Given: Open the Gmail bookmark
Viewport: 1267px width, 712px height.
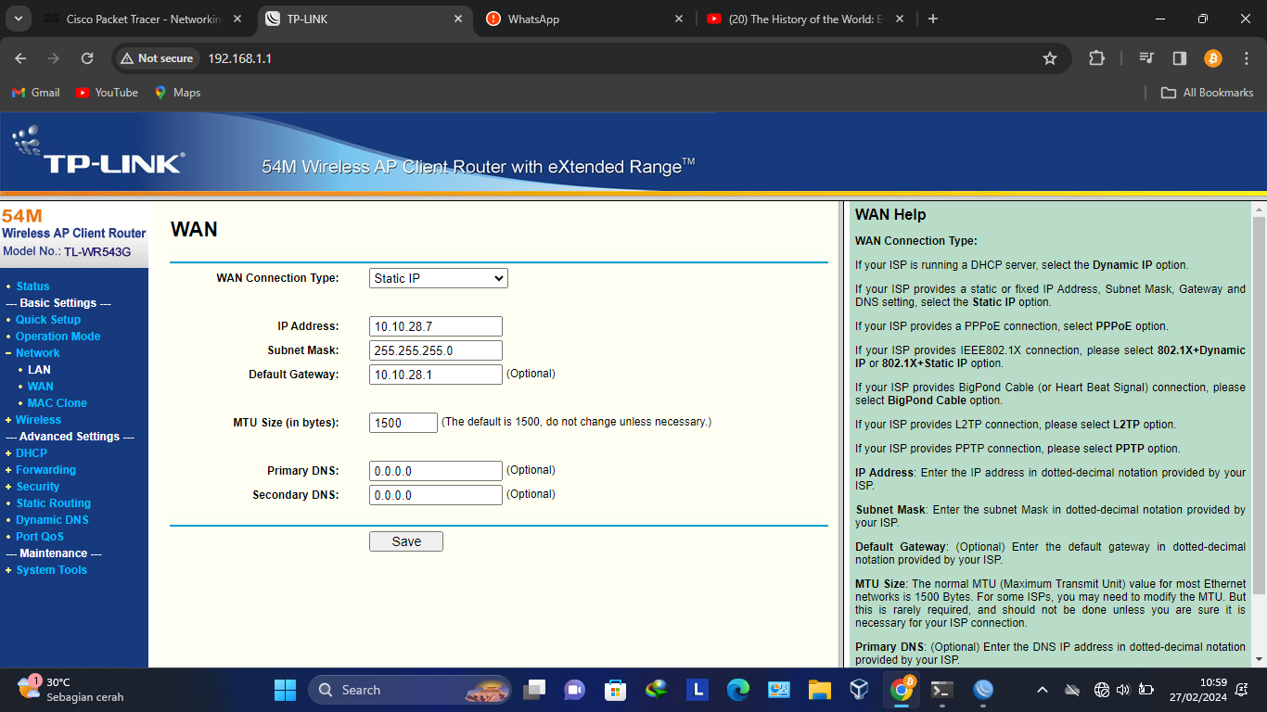Looking at the screenshot, I should [36, 93].
